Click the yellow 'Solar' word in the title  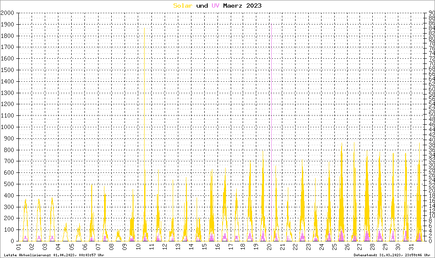[183, 6]
